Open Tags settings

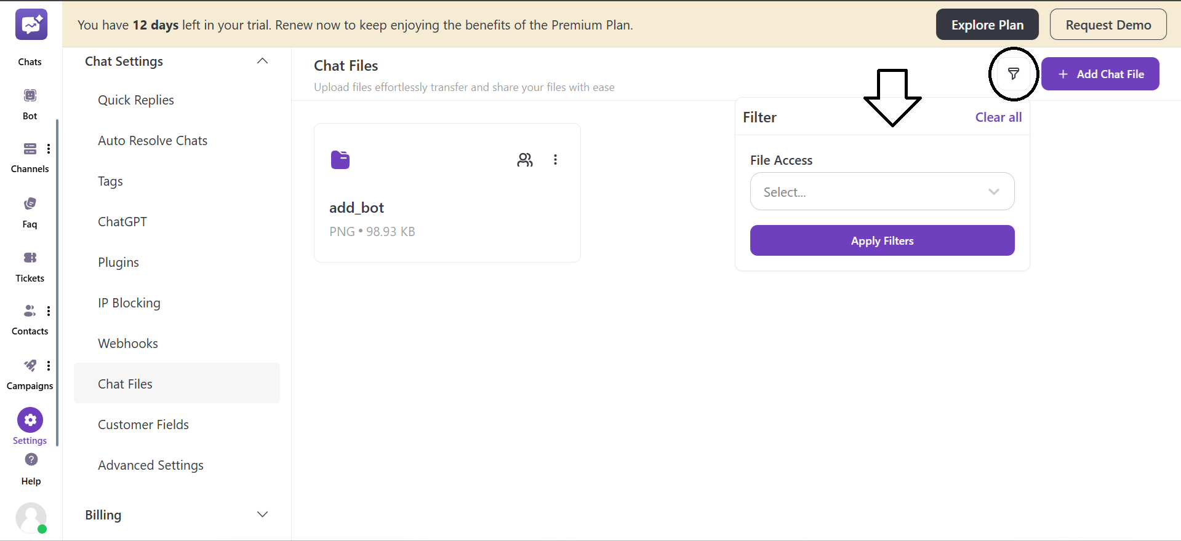110,181
